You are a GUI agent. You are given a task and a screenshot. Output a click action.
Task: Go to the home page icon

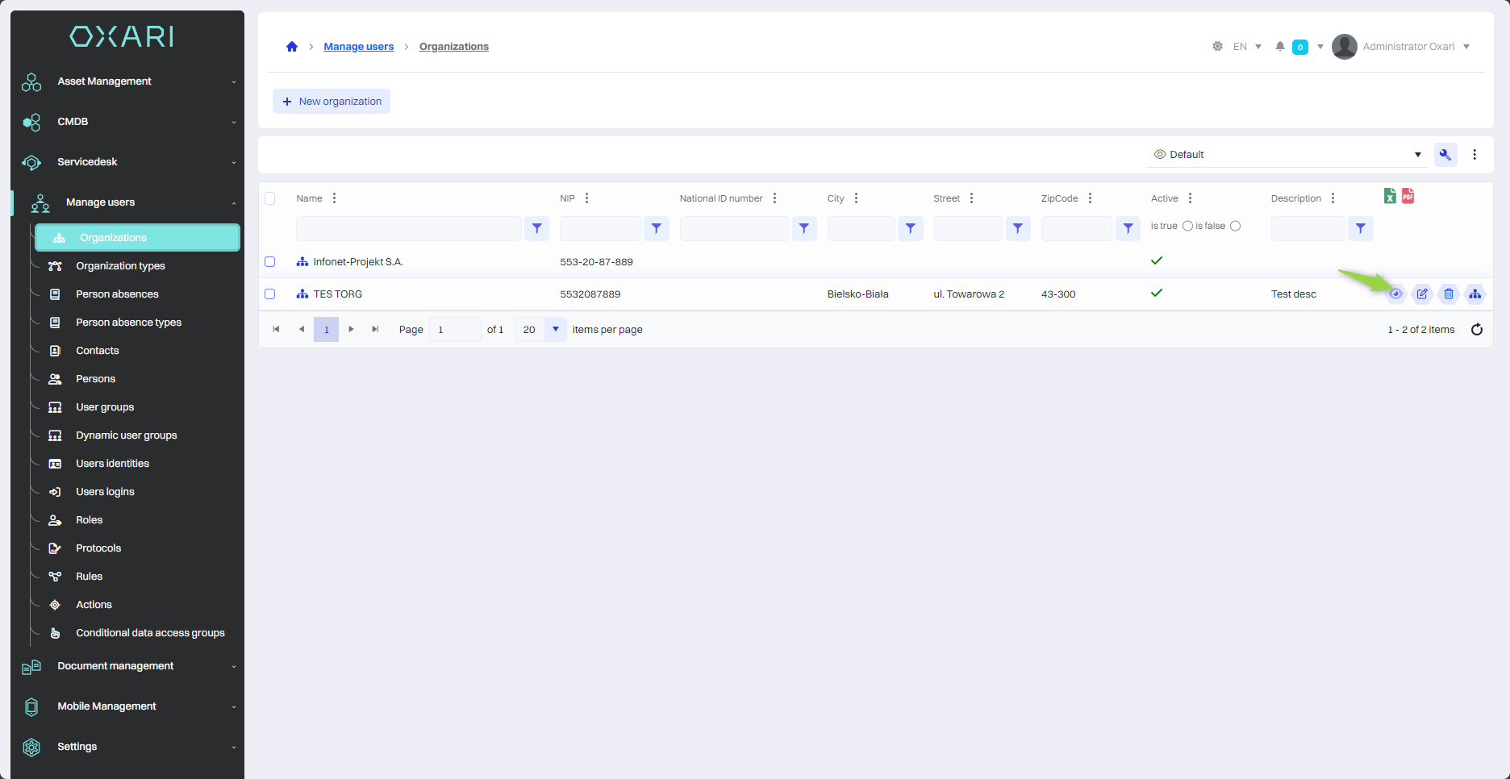click(x=292, y=47)
